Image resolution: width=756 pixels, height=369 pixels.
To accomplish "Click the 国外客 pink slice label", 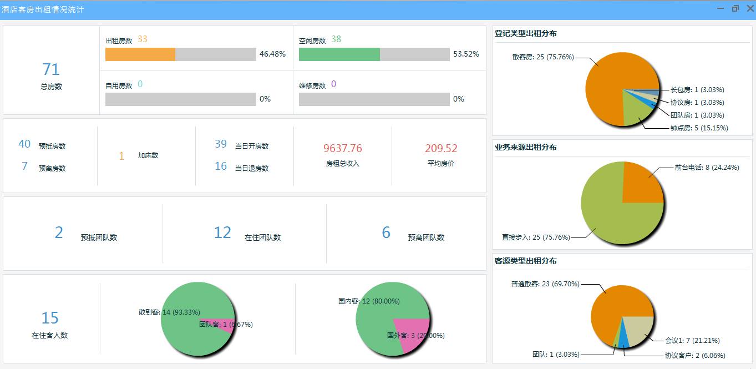I will click(416, 336).
